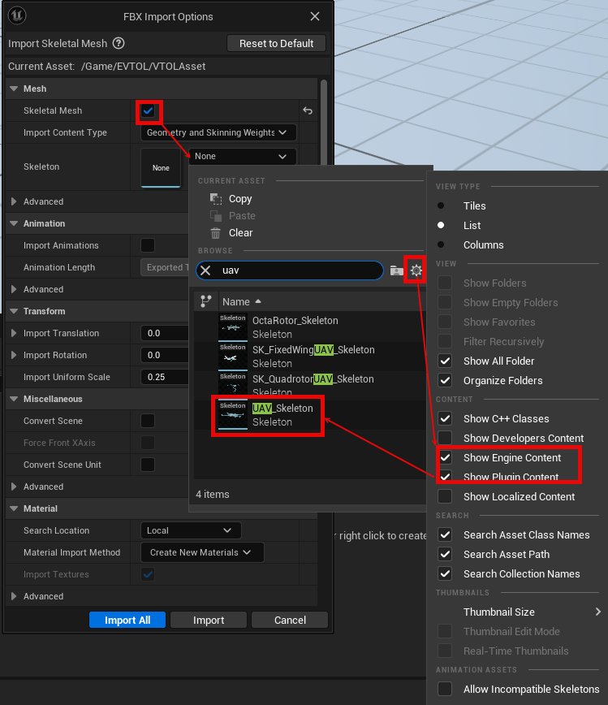Open asset picker settings gear
Viewport: 608px width, 705px height.
point(416,270)
